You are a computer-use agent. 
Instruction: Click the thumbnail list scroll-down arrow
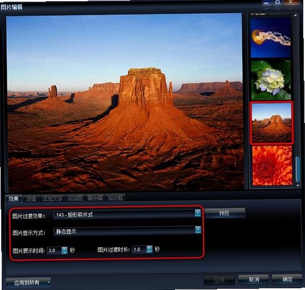[297, 186]
